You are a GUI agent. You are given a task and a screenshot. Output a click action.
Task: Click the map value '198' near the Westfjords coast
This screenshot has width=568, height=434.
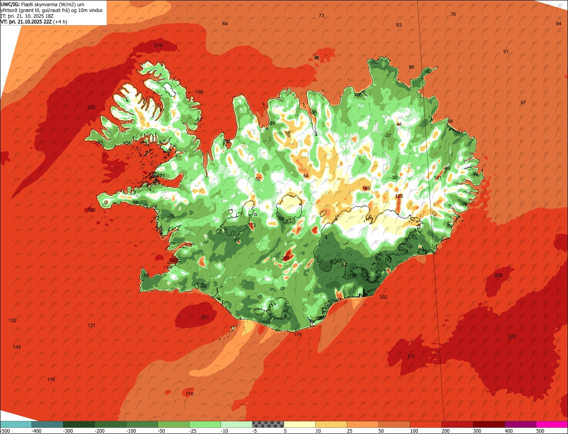(199, 92)
